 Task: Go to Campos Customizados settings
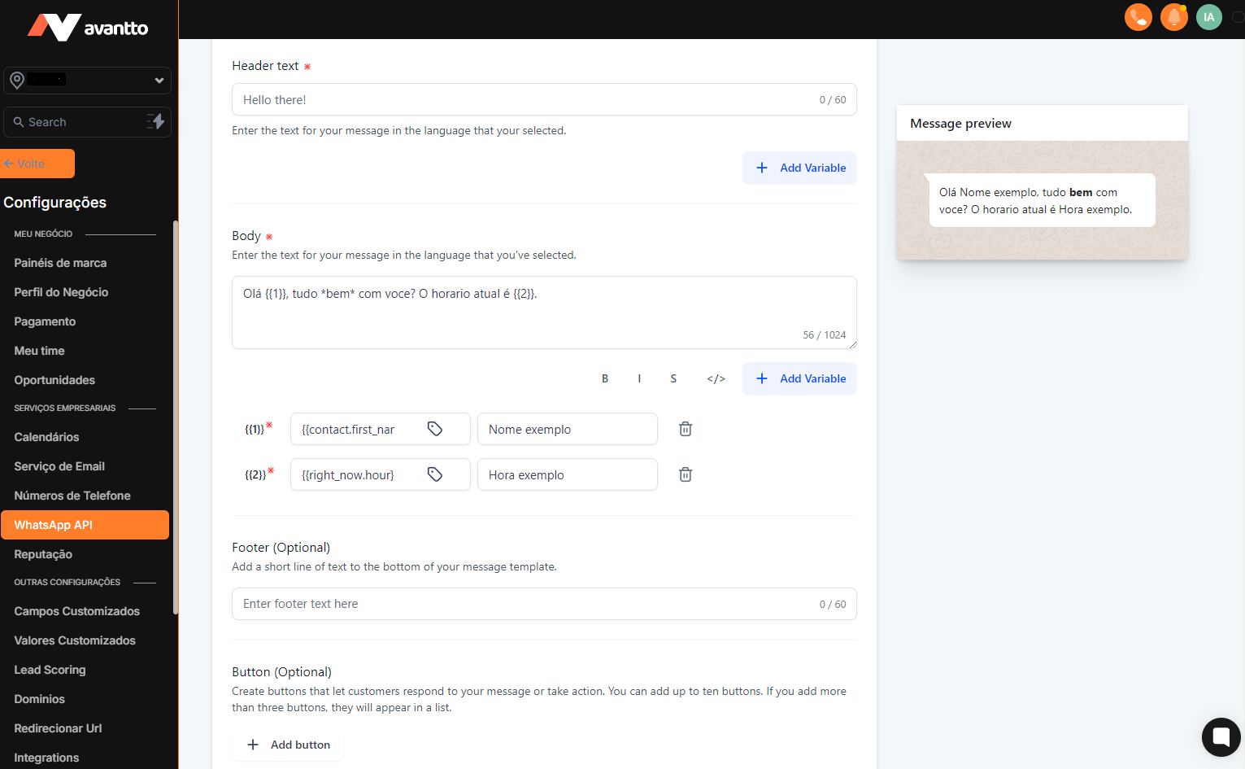point(76,611)
